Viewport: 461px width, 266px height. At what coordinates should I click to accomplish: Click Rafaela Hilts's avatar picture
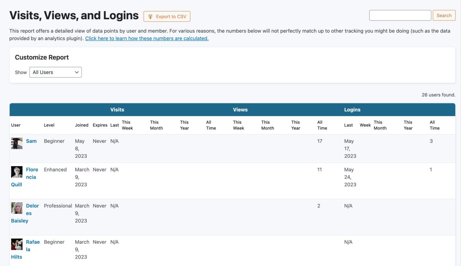[17, 244]
